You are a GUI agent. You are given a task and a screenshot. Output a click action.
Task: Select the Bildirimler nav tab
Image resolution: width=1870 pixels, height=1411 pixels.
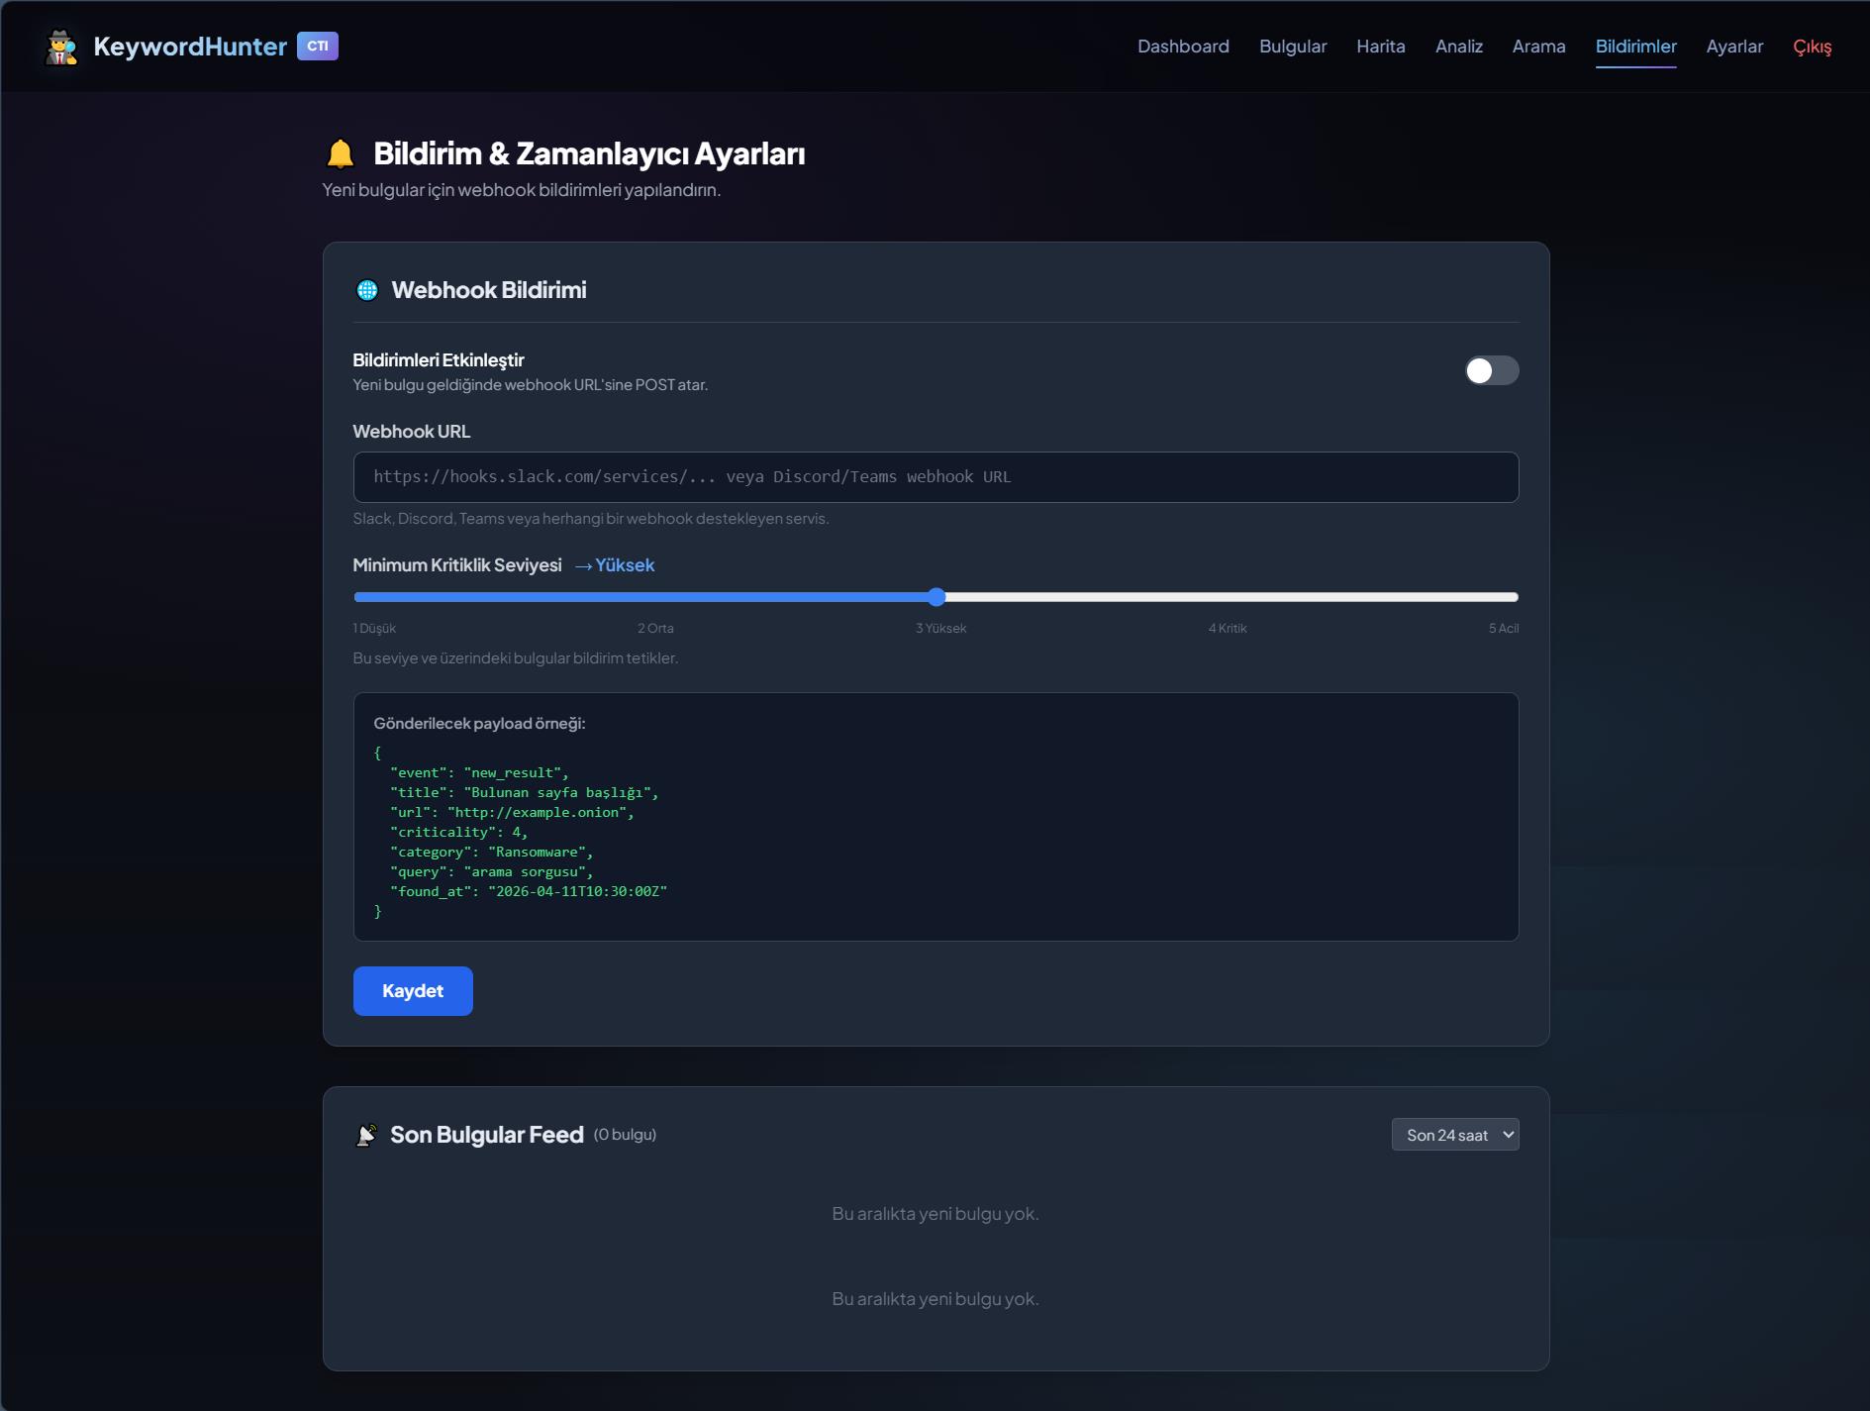[1635, 47]
